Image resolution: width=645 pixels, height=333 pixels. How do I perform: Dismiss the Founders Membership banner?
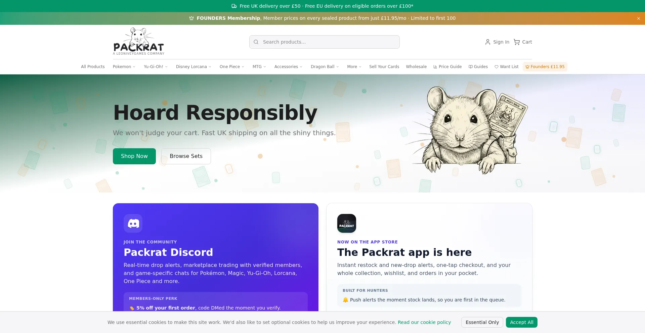639,18
